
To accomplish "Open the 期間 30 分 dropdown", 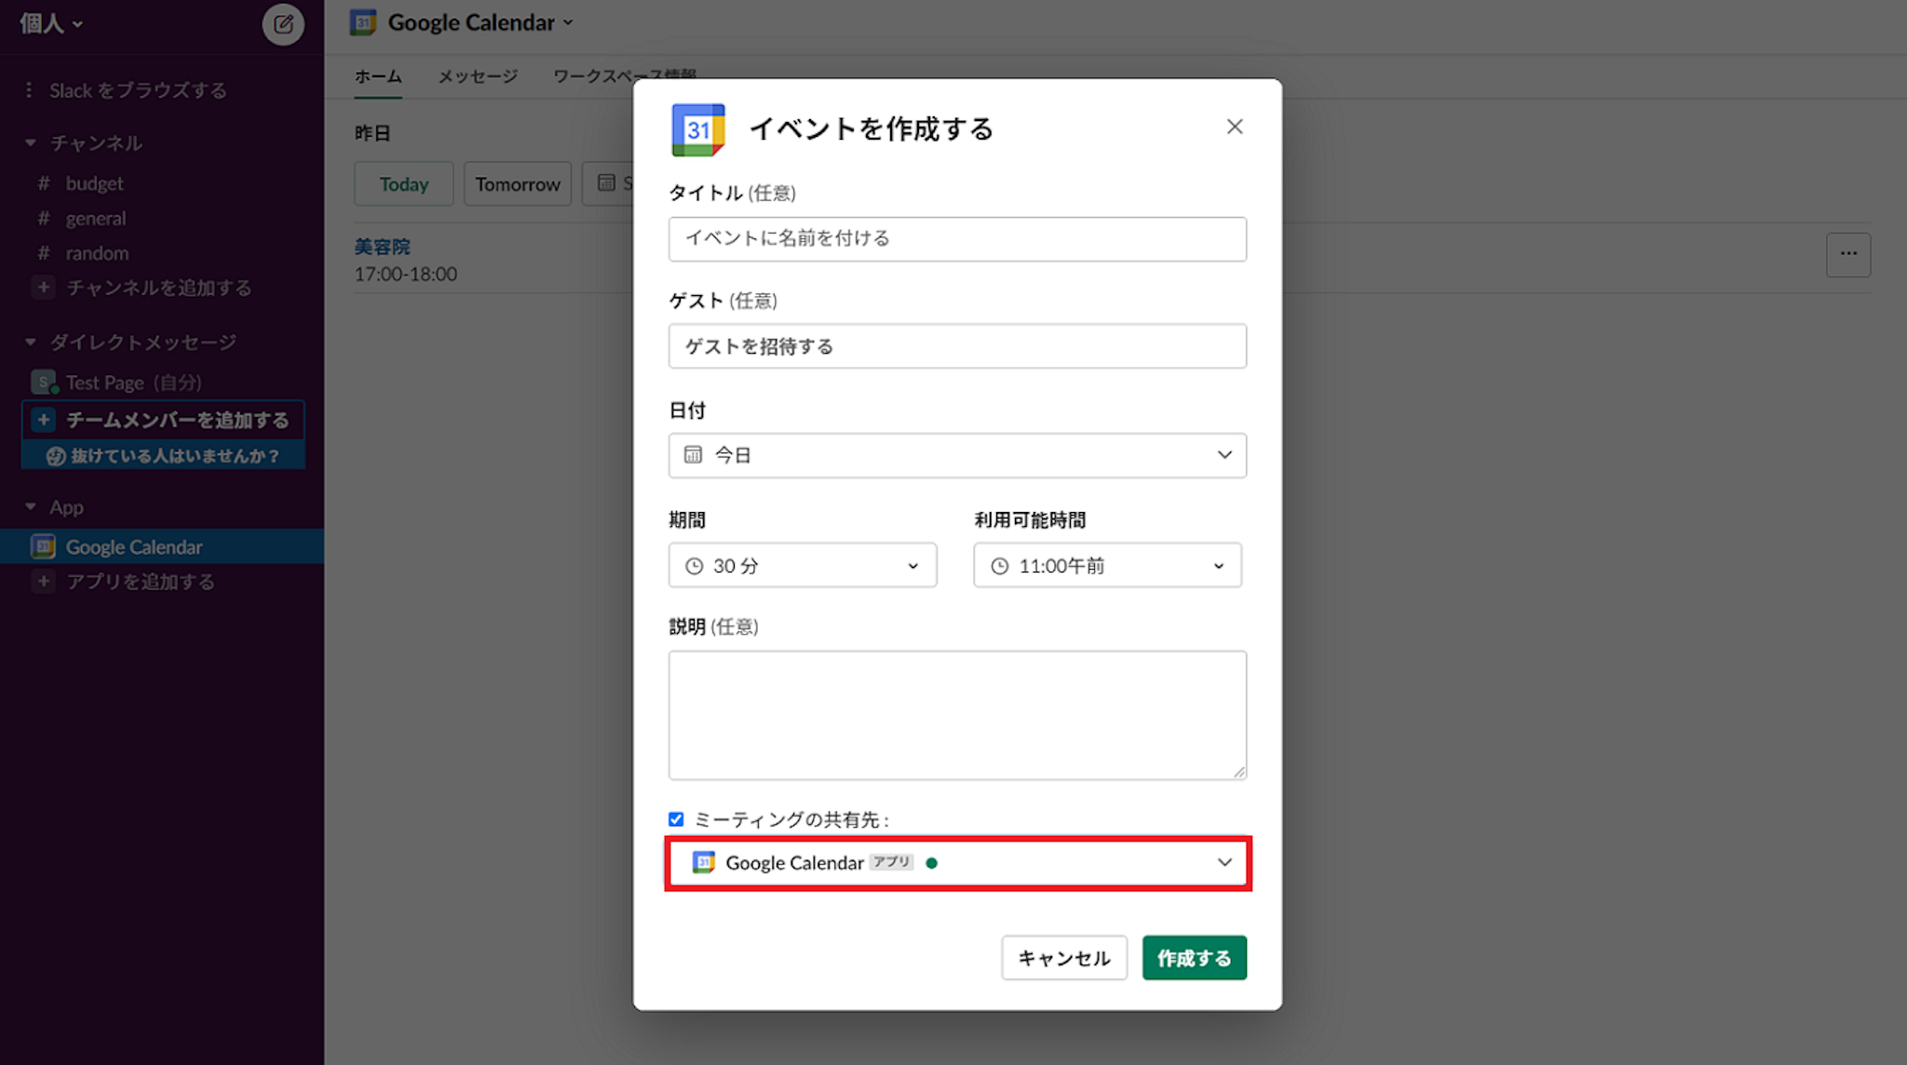I will tap(802, 565).
